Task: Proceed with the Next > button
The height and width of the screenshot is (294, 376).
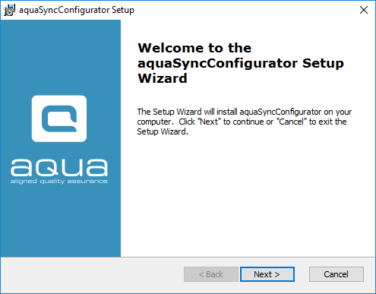Action: click(267, 274)
